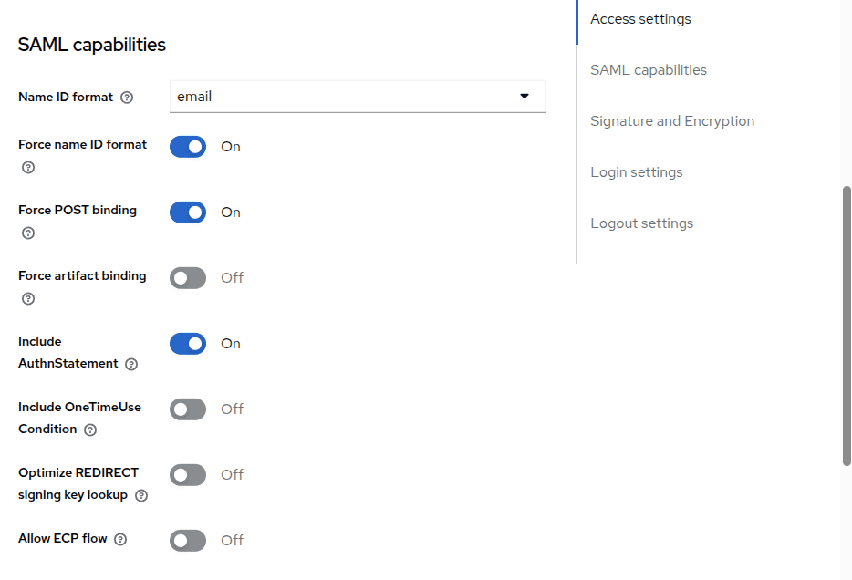
Task: Click help icon beside Include AuthnStatement
Action: click(131, 365)
